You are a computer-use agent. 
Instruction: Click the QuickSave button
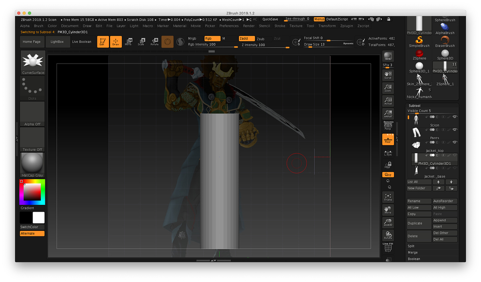(270, 19)
